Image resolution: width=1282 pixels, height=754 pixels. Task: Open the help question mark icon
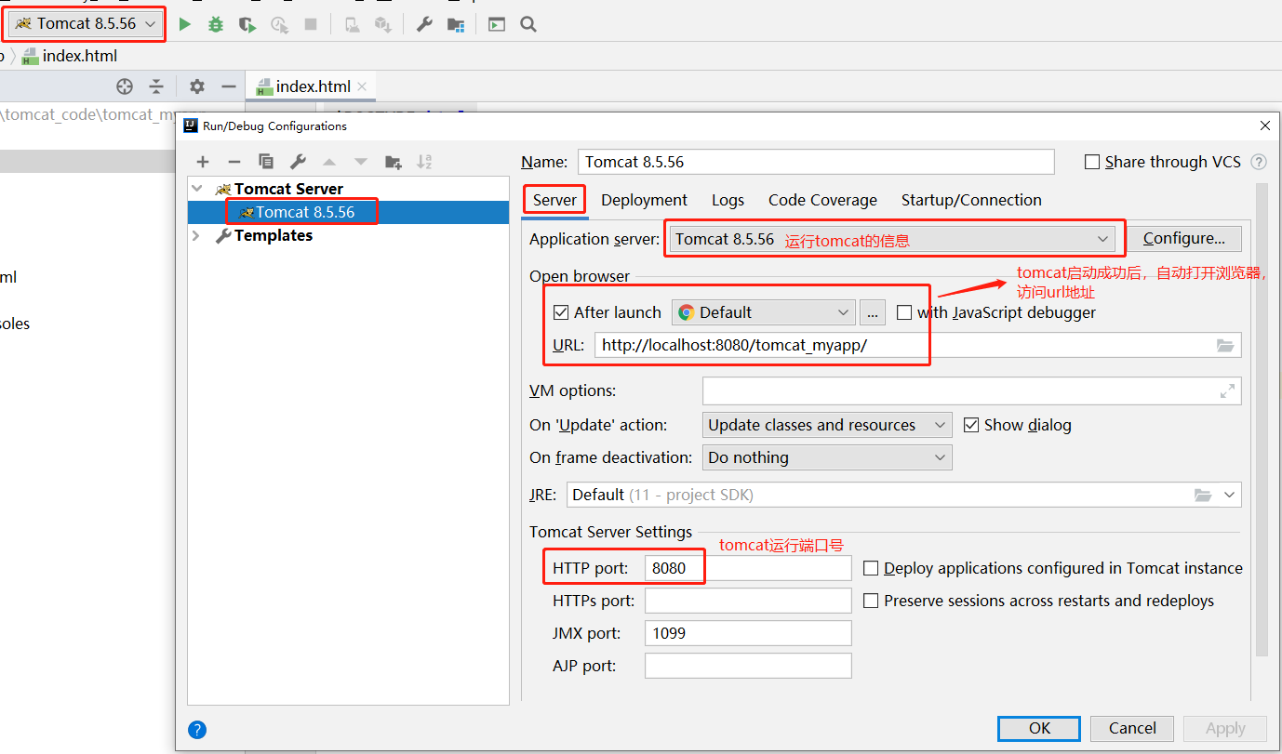(x=197, y=730)
